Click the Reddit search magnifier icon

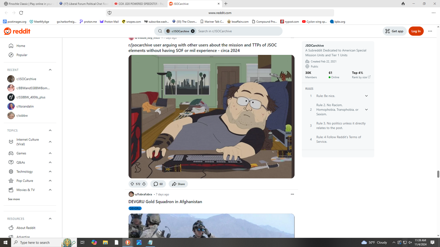tap(160, 31)
